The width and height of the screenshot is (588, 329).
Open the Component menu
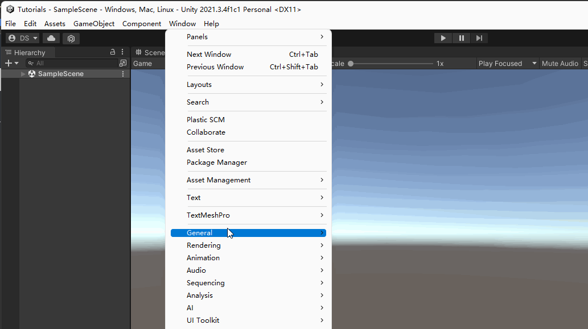coord(142,23)
